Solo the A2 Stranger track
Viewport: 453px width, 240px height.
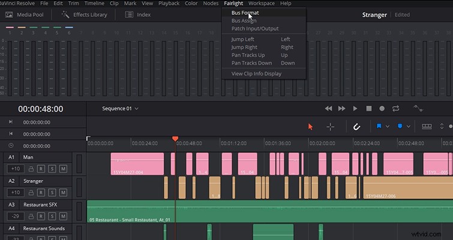(x=52, y=193)
